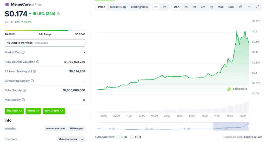Switch to candlestick chart icon
The width and height of the screenshot is (266, 142).
(x=164, y=7)
